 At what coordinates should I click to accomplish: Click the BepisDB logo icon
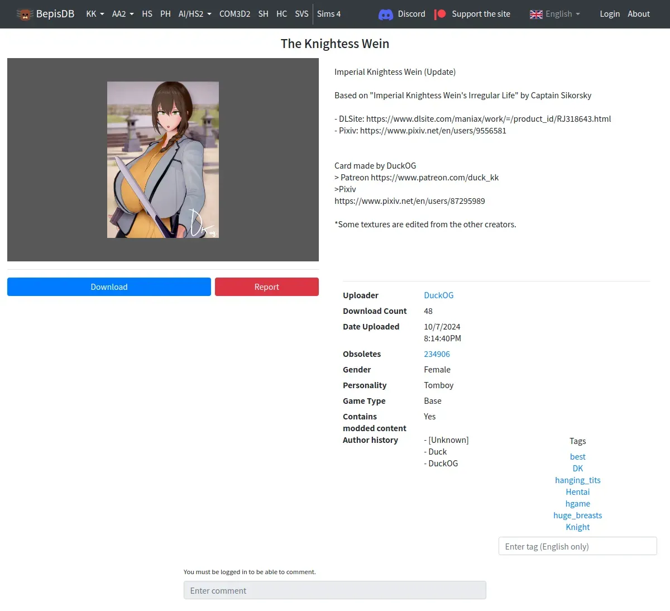(25, 14)
